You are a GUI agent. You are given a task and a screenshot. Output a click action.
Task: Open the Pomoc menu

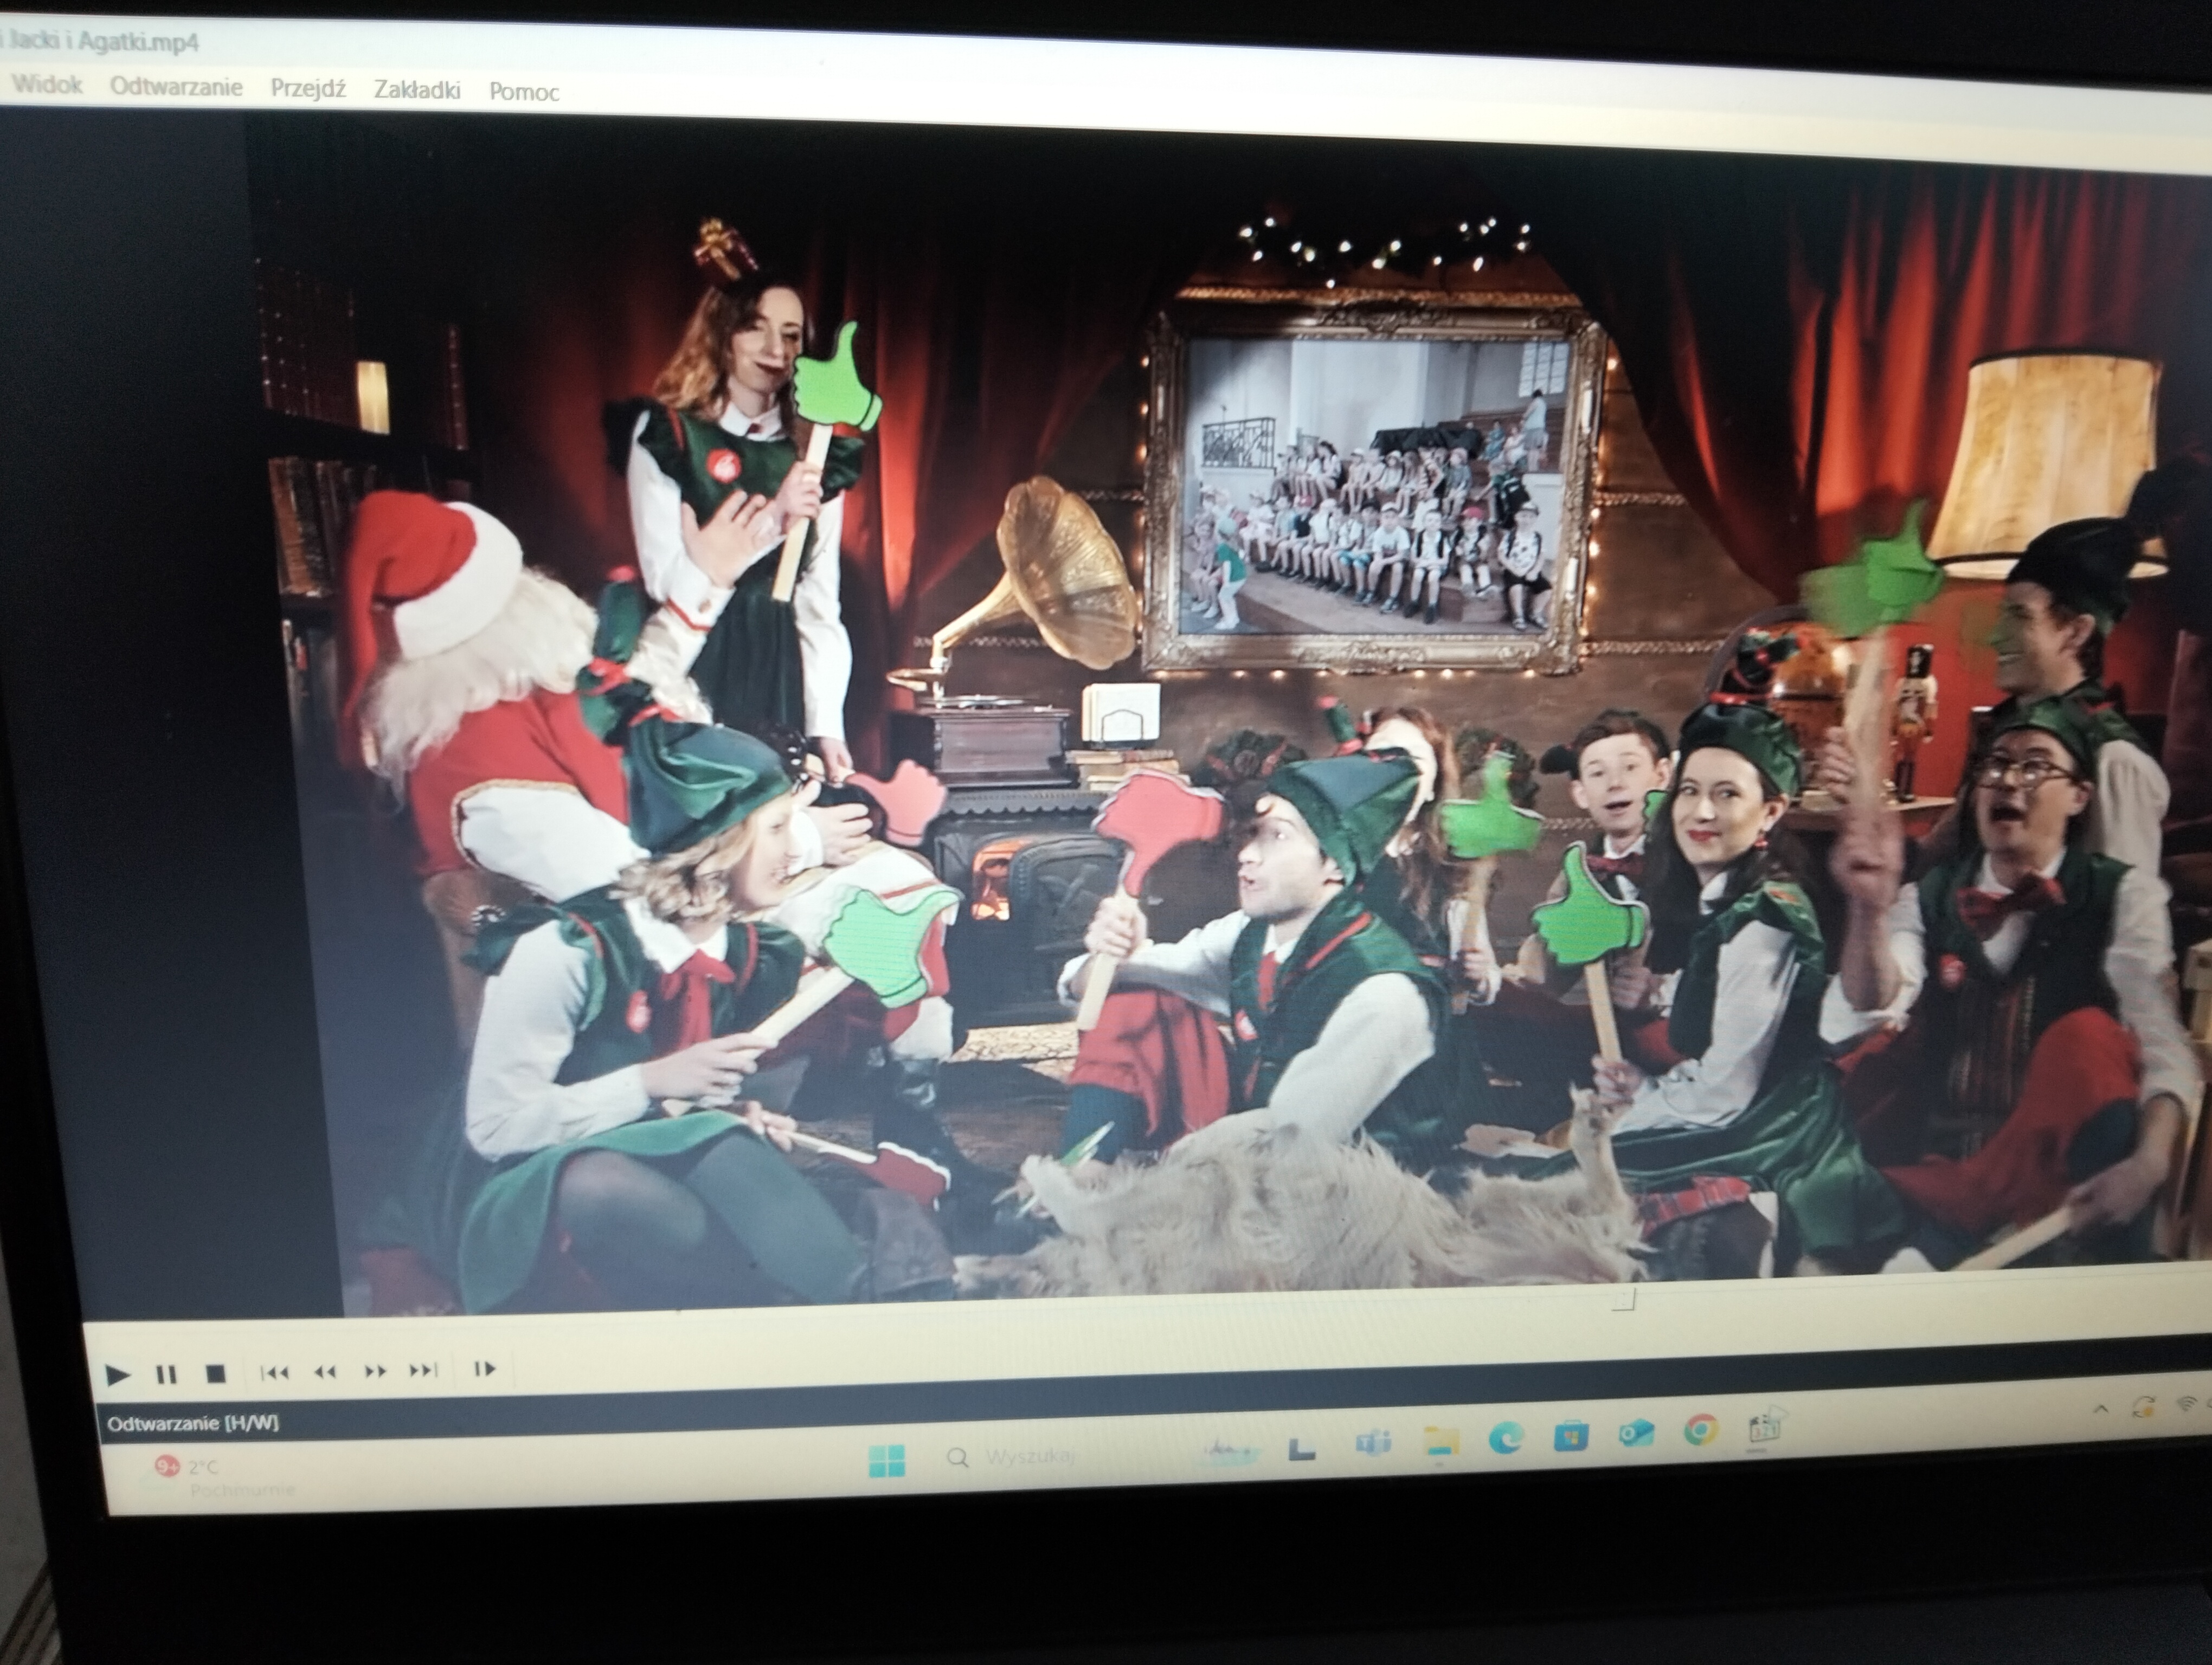[523, 92]
